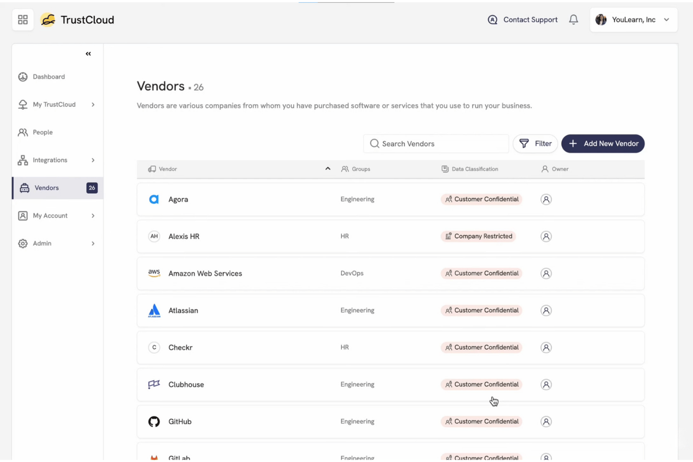Assign owner icon for Alexis HR row
This screenshot has height=462, width=693.
point(546,236)
